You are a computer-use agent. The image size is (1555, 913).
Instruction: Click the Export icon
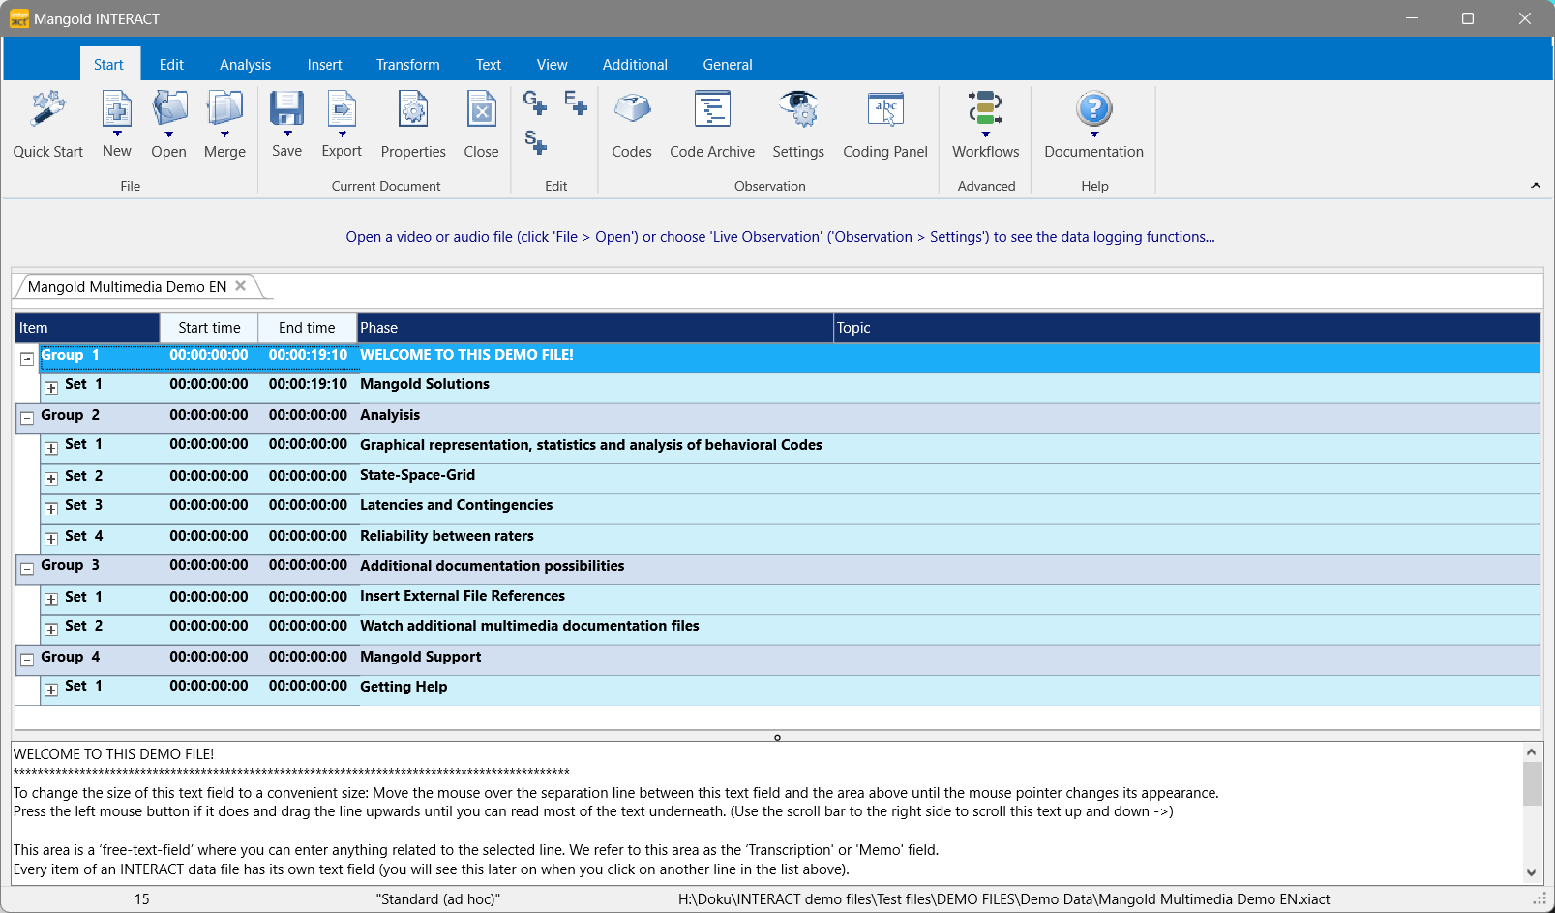[x=342, y=109]
